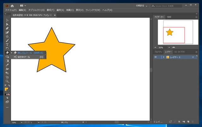Open Edit Toolbar three dots
The width and height of the screenshot is (202, 127).
[x=7, y=108]
